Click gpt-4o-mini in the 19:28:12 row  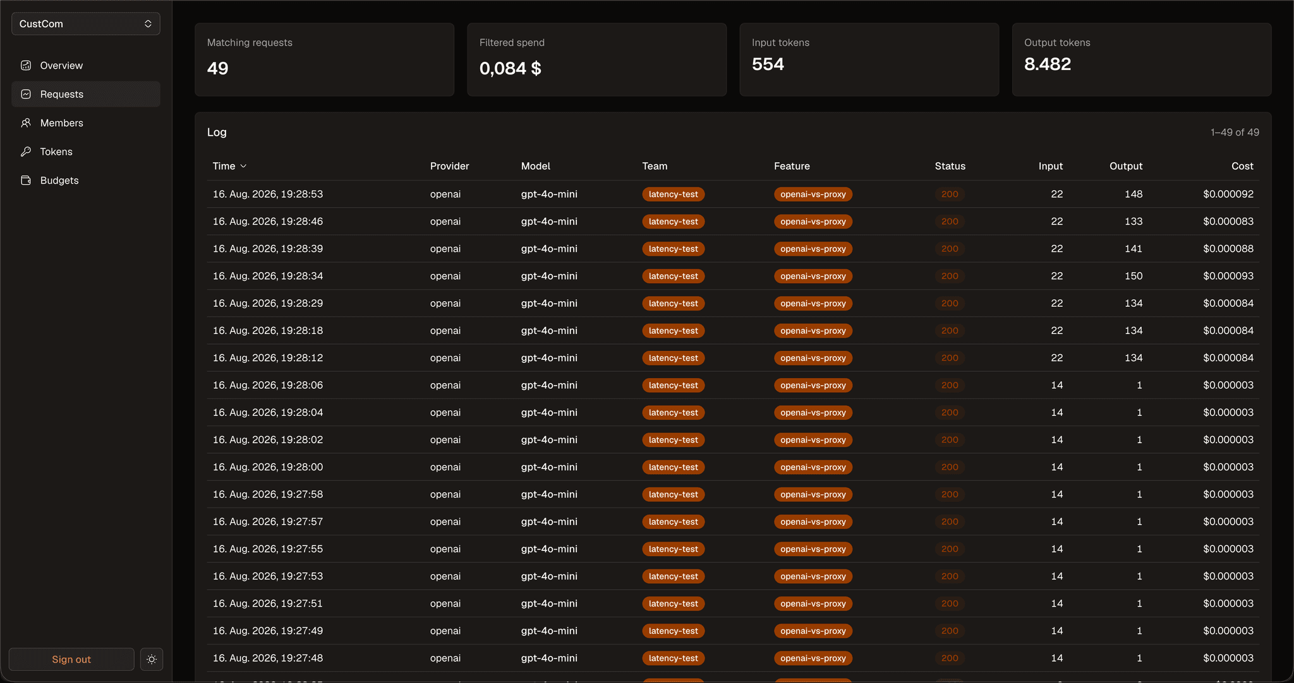tap(549, 358)
